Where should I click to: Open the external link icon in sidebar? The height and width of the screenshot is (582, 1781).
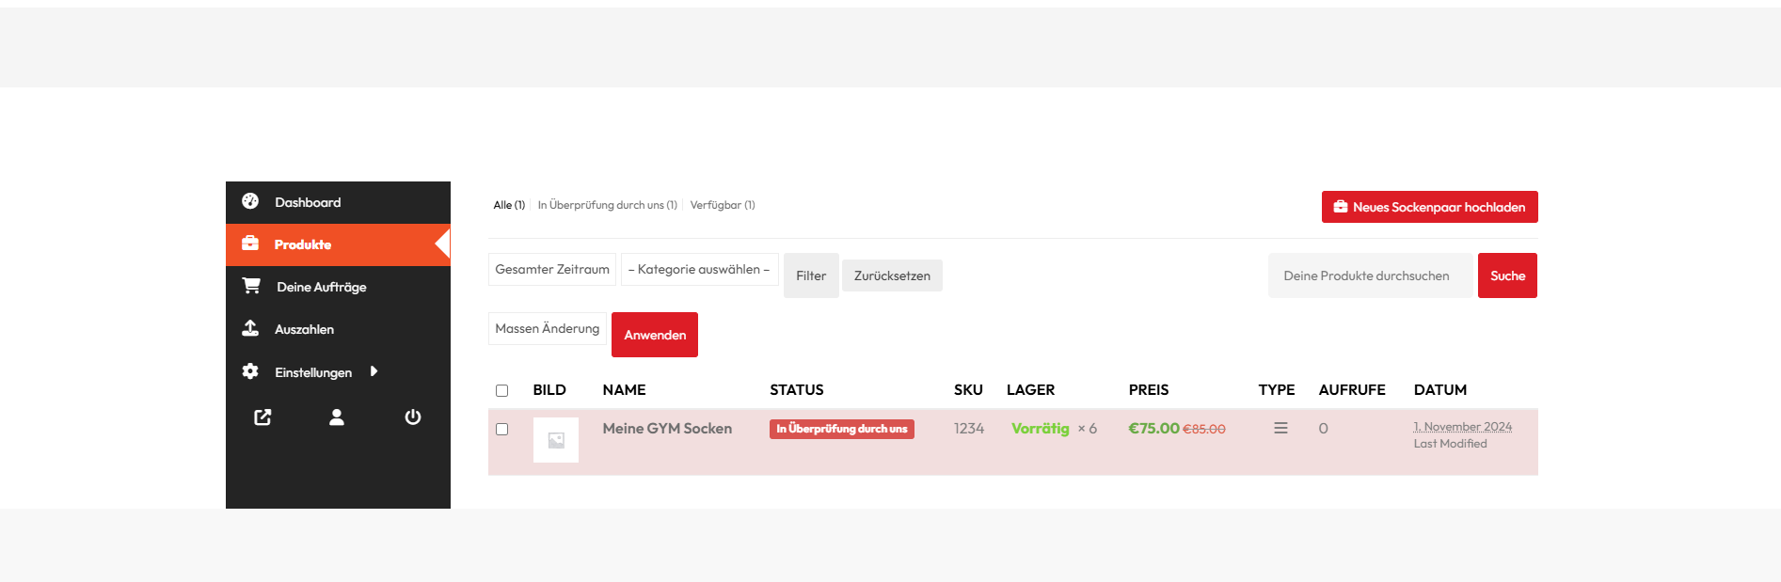tap(262, 417)
